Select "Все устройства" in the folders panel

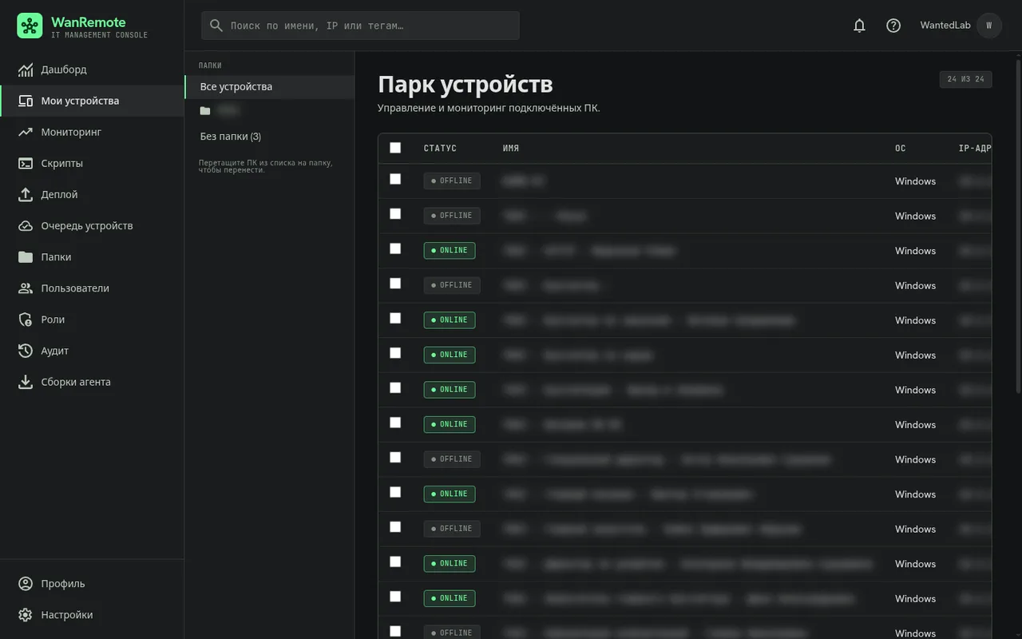[x=269, y=87]
